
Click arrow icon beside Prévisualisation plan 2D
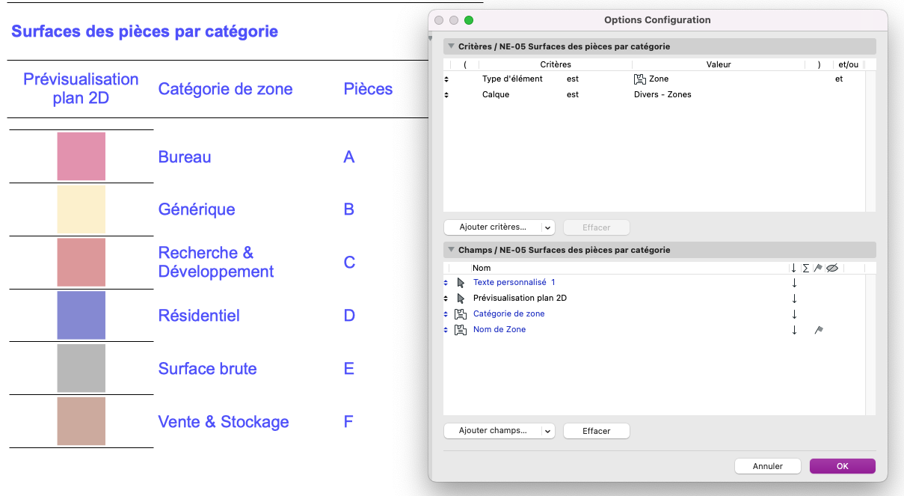tap(461, 298)
